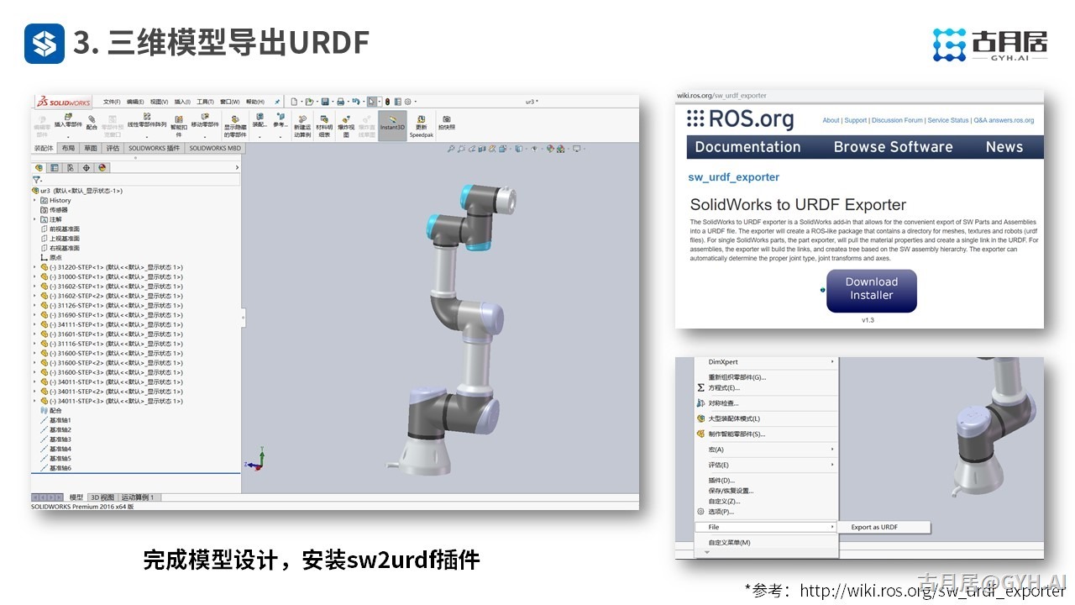
Task: Expand manager panel tabs chevron arrow
Action: point(237,167)
